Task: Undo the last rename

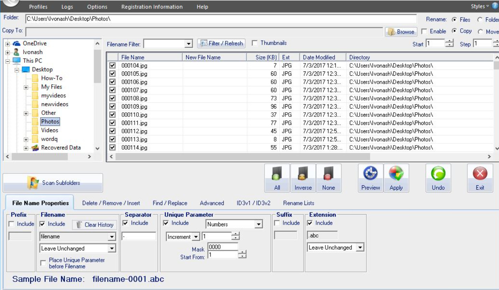Action: (438, 178)
